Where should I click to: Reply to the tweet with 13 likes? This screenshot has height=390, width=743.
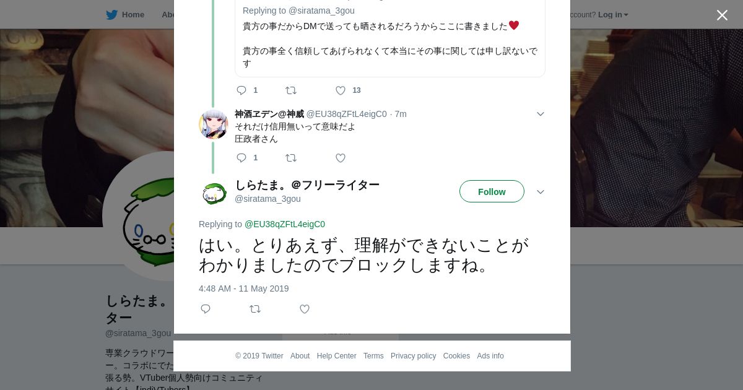[x=241, y=90]
